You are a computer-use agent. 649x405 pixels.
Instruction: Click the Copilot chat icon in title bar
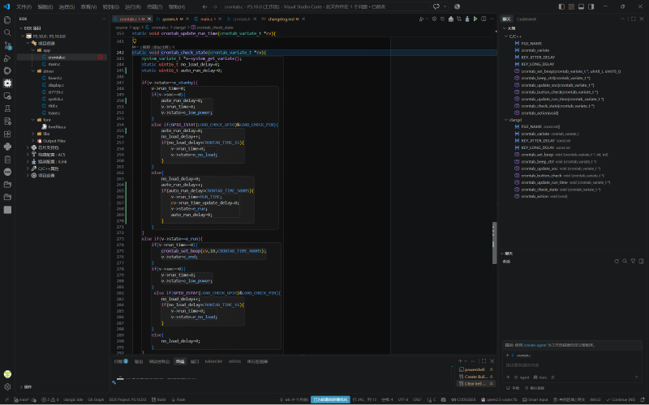[x=436, y=6]
